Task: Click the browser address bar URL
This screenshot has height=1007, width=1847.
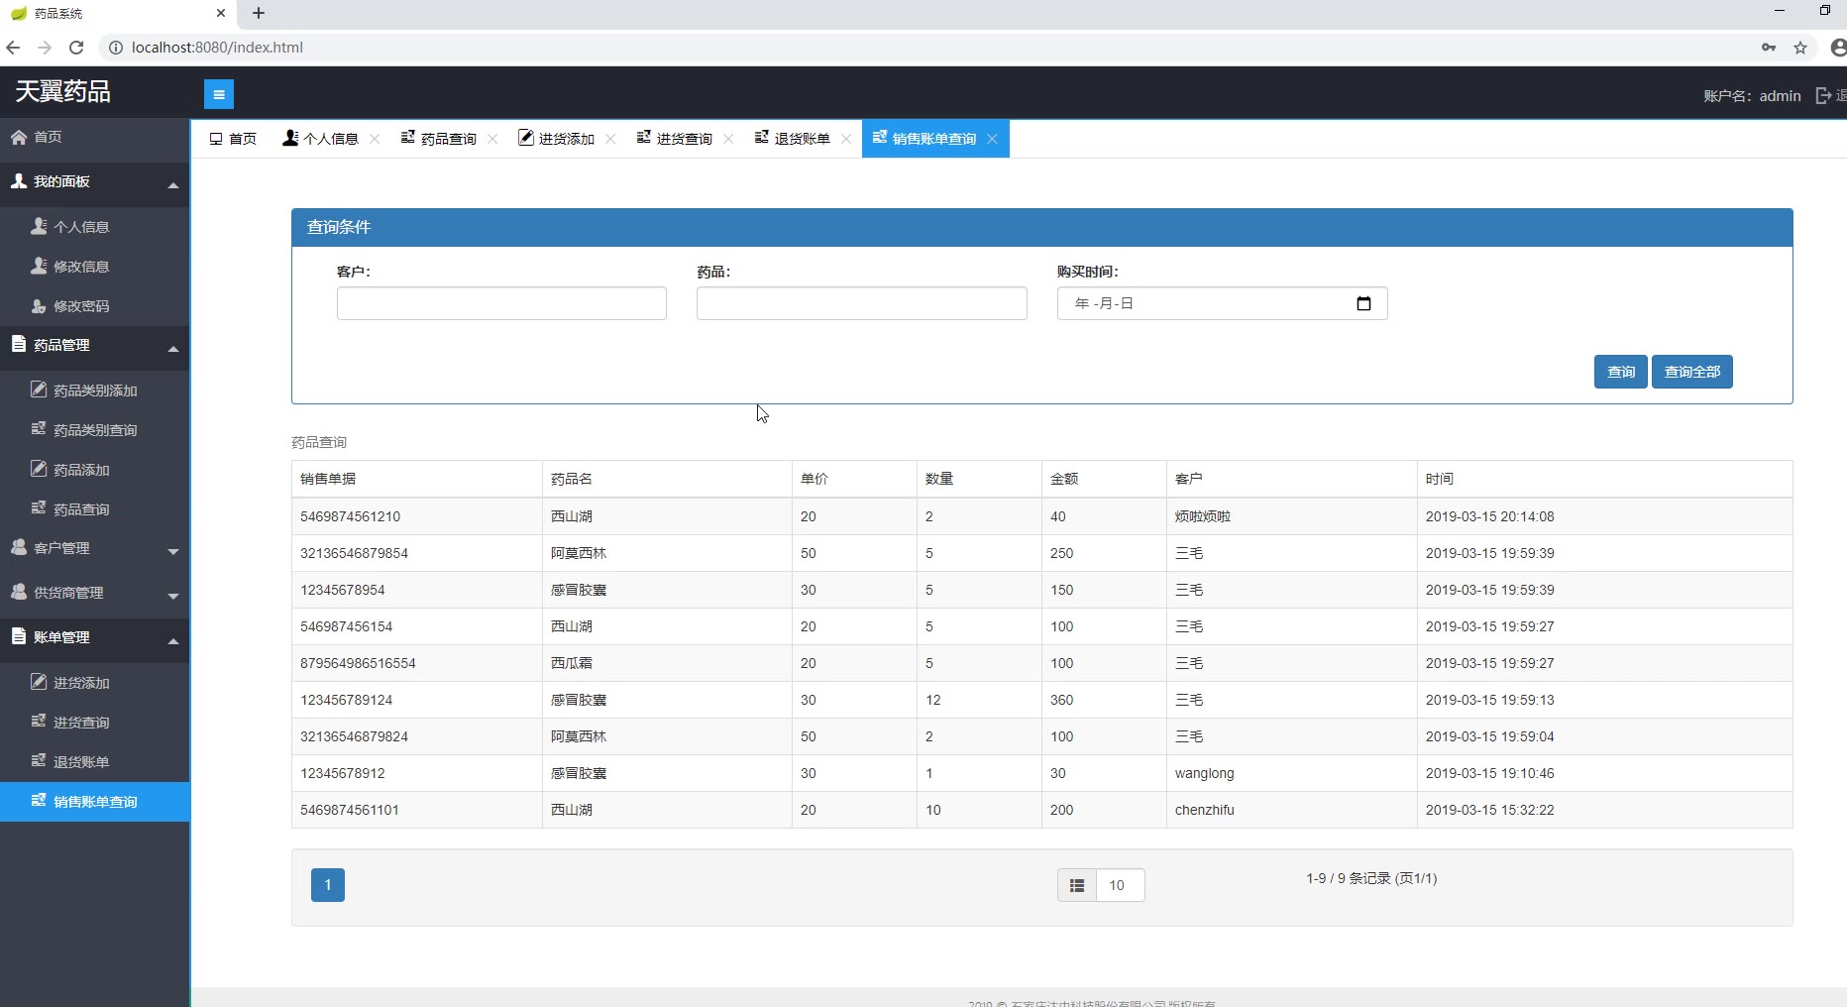Action: click(x=217, y=47)
